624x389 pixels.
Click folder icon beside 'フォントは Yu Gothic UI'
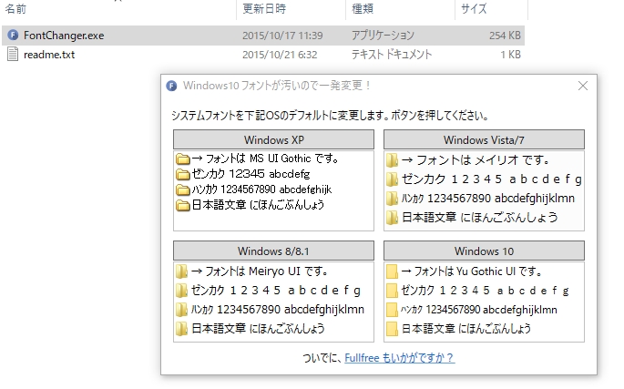click(392, 271)
